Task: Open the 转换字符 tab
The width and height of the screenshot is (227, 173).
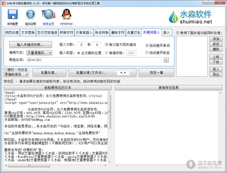Action: pyautogui.click(x=67, y=33)
